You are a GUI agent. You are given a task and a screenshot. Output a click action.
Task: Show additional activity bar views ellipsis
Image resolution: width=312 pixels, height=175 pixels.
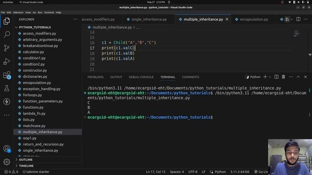[x=6, y=115]
